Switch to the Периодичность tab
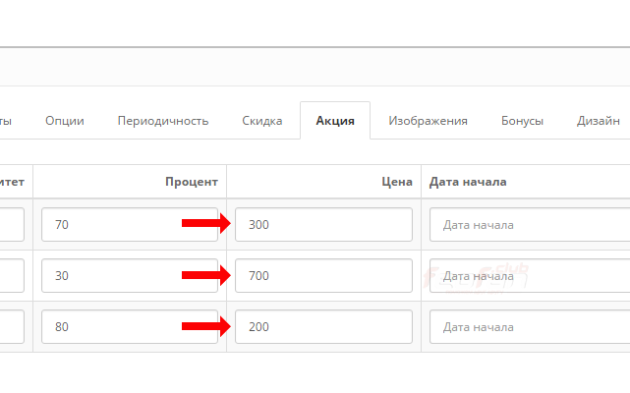Viewport: 630px width, 393px height. tap(163, 121)
